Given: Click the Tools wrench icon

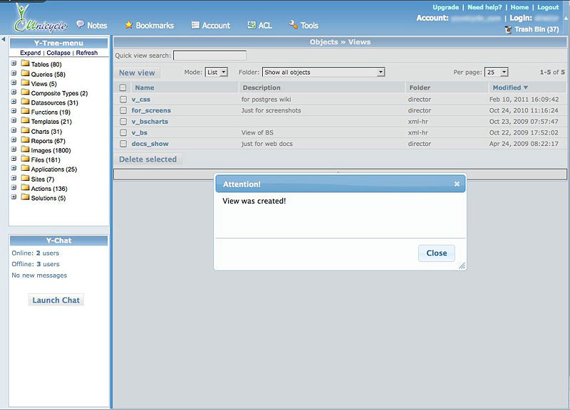Looking at the screenshot, I should (294, 25).
